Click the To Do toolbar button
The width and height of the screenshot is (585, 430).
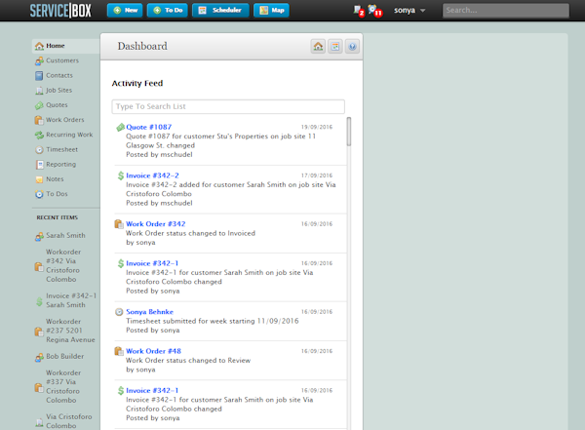[x=168, y=11]
